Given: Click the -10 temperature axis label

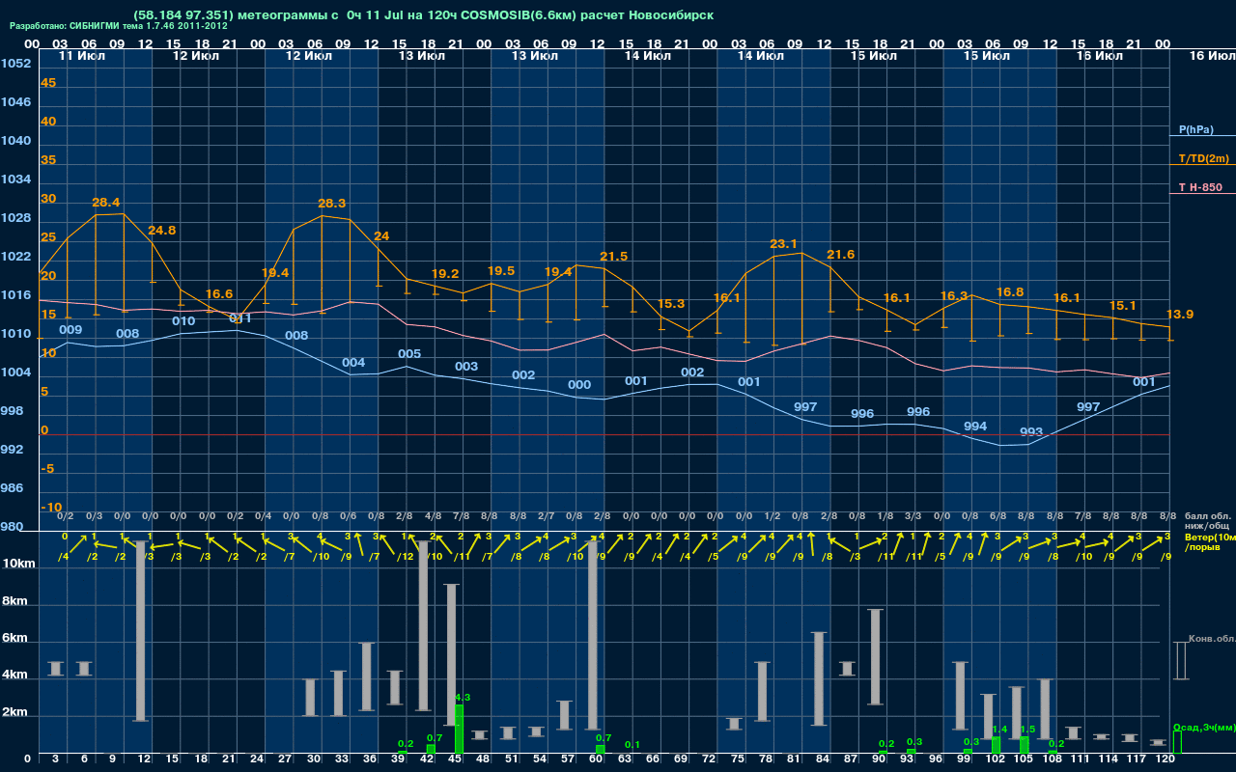Looking at the screenshot, I should click(51, 508).
